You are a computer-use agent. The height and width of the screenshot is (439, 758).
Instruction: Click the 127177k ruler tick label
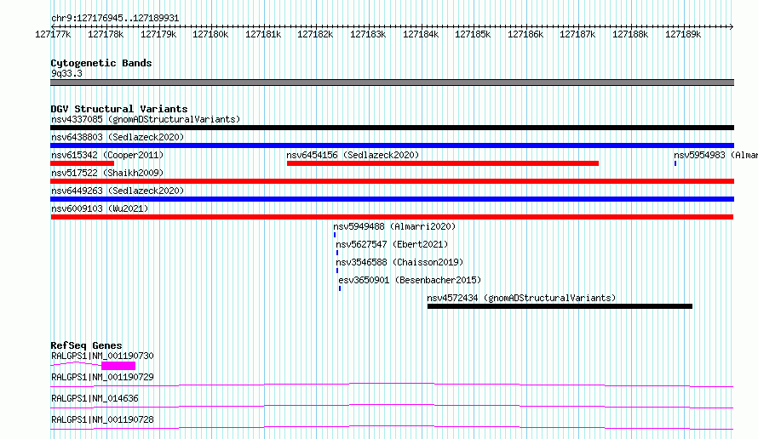click(x=53, y=34)
